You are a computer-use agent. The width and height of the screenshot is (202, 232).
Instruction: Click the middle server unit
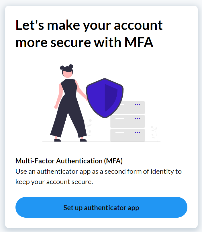pyautogui.click(x=128, y=121)
